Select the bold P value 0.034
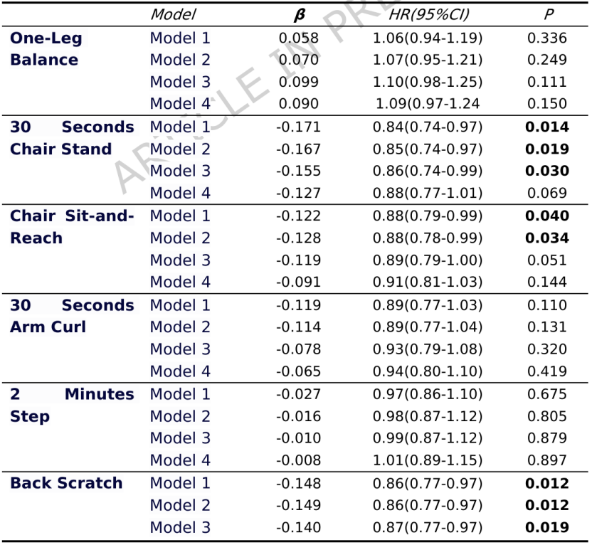592x545 pixels. 546,238
